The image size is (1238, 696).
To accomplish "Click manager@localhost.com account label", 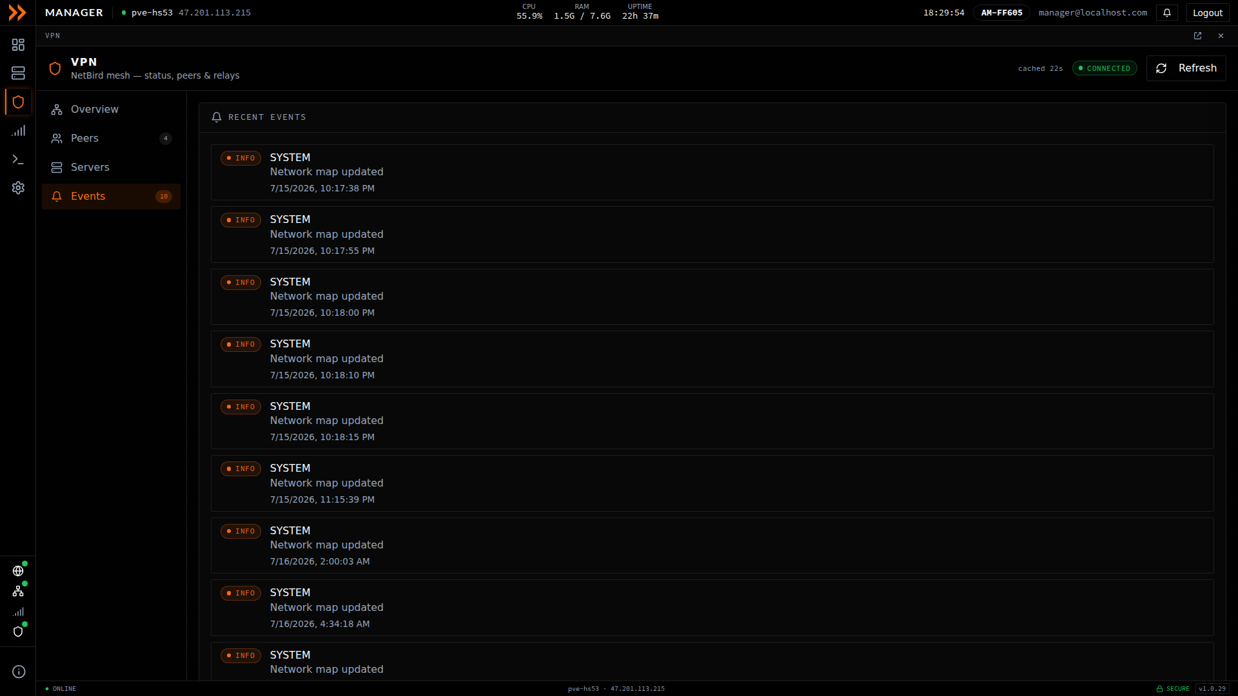I will pyautogui.click(x=1092, y=13).
